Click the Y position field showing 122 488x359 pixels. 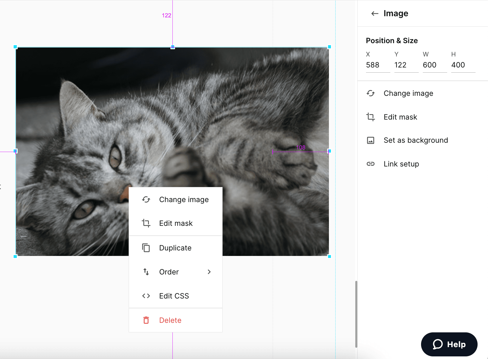pos(407,65)
